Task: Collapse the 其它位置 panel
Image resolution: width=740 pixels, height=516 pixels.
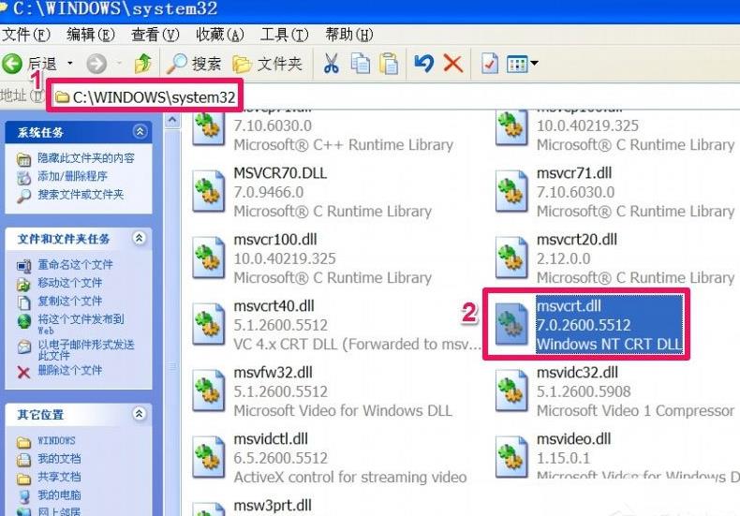Action: click(141, 414)
